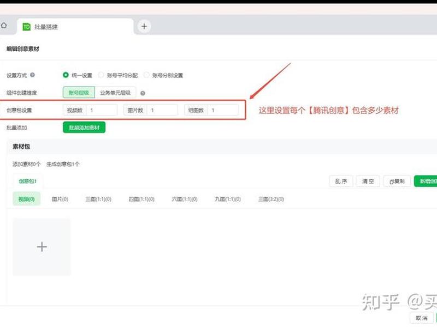
Task: Click the home icon in tab bar
Action: point(4,26)
